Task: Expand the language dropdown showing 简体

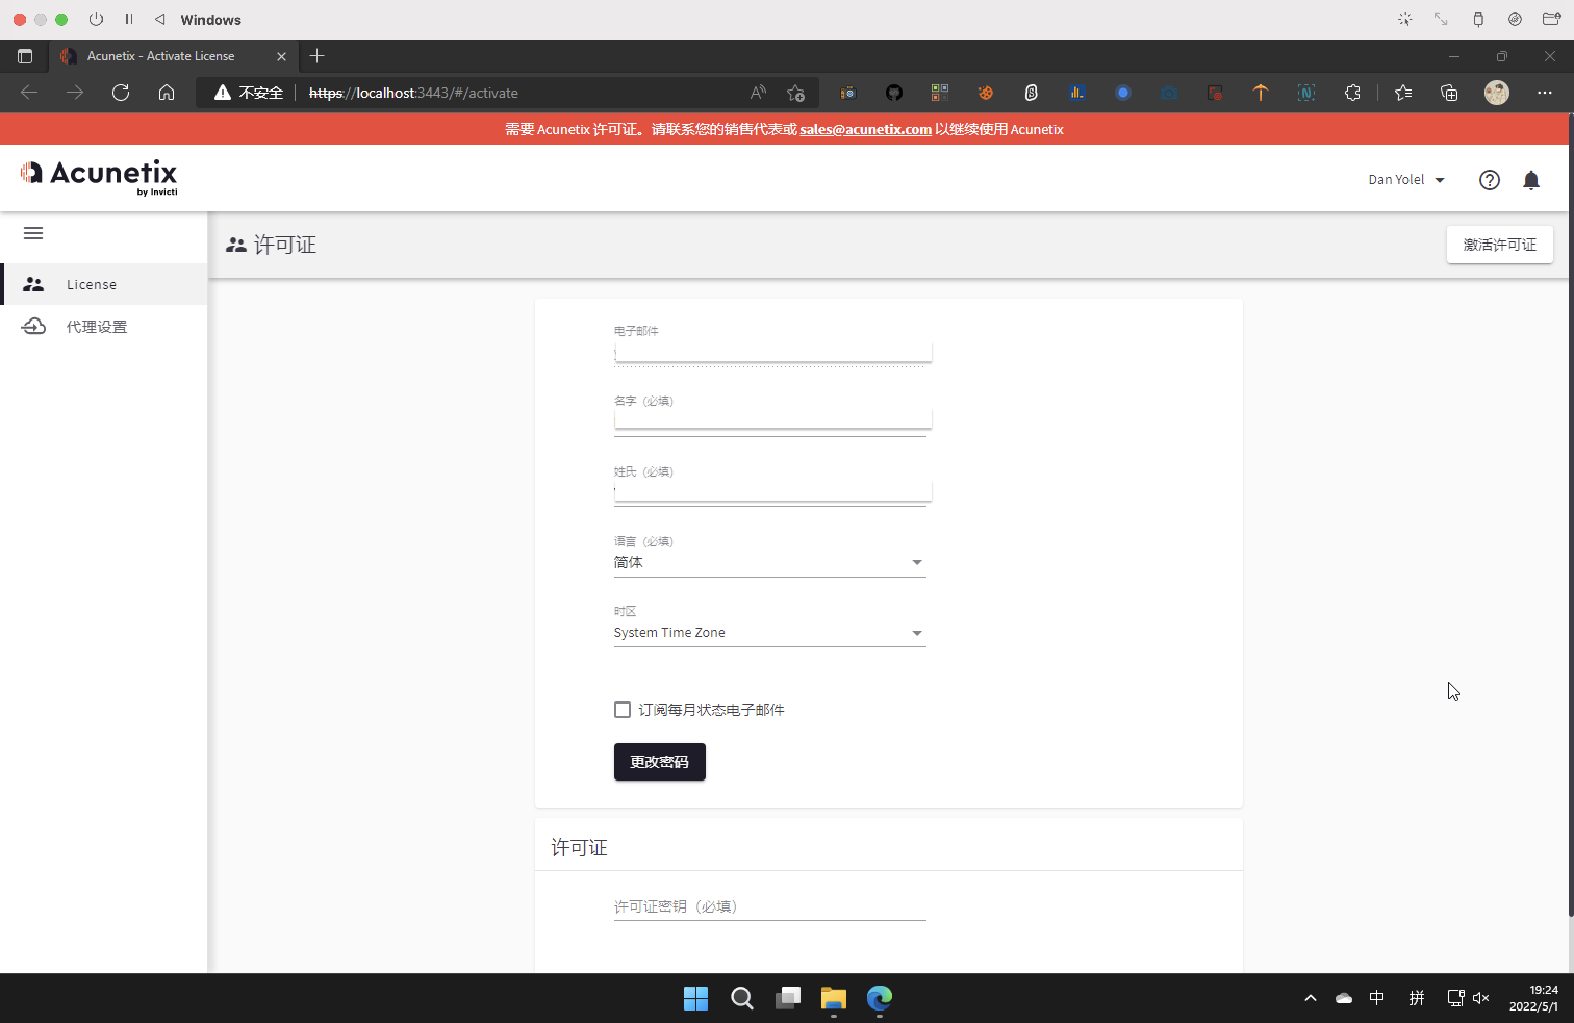Action: (x=768, y=562)
